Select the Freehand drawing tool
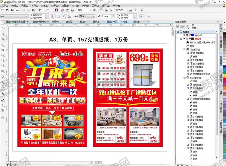The width and height of the screenshot is (226, 166). tap(3, 45)
